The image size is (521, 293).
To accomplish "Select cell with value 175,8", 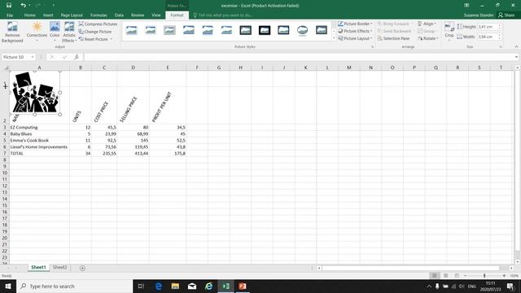I will coord(168,154).
